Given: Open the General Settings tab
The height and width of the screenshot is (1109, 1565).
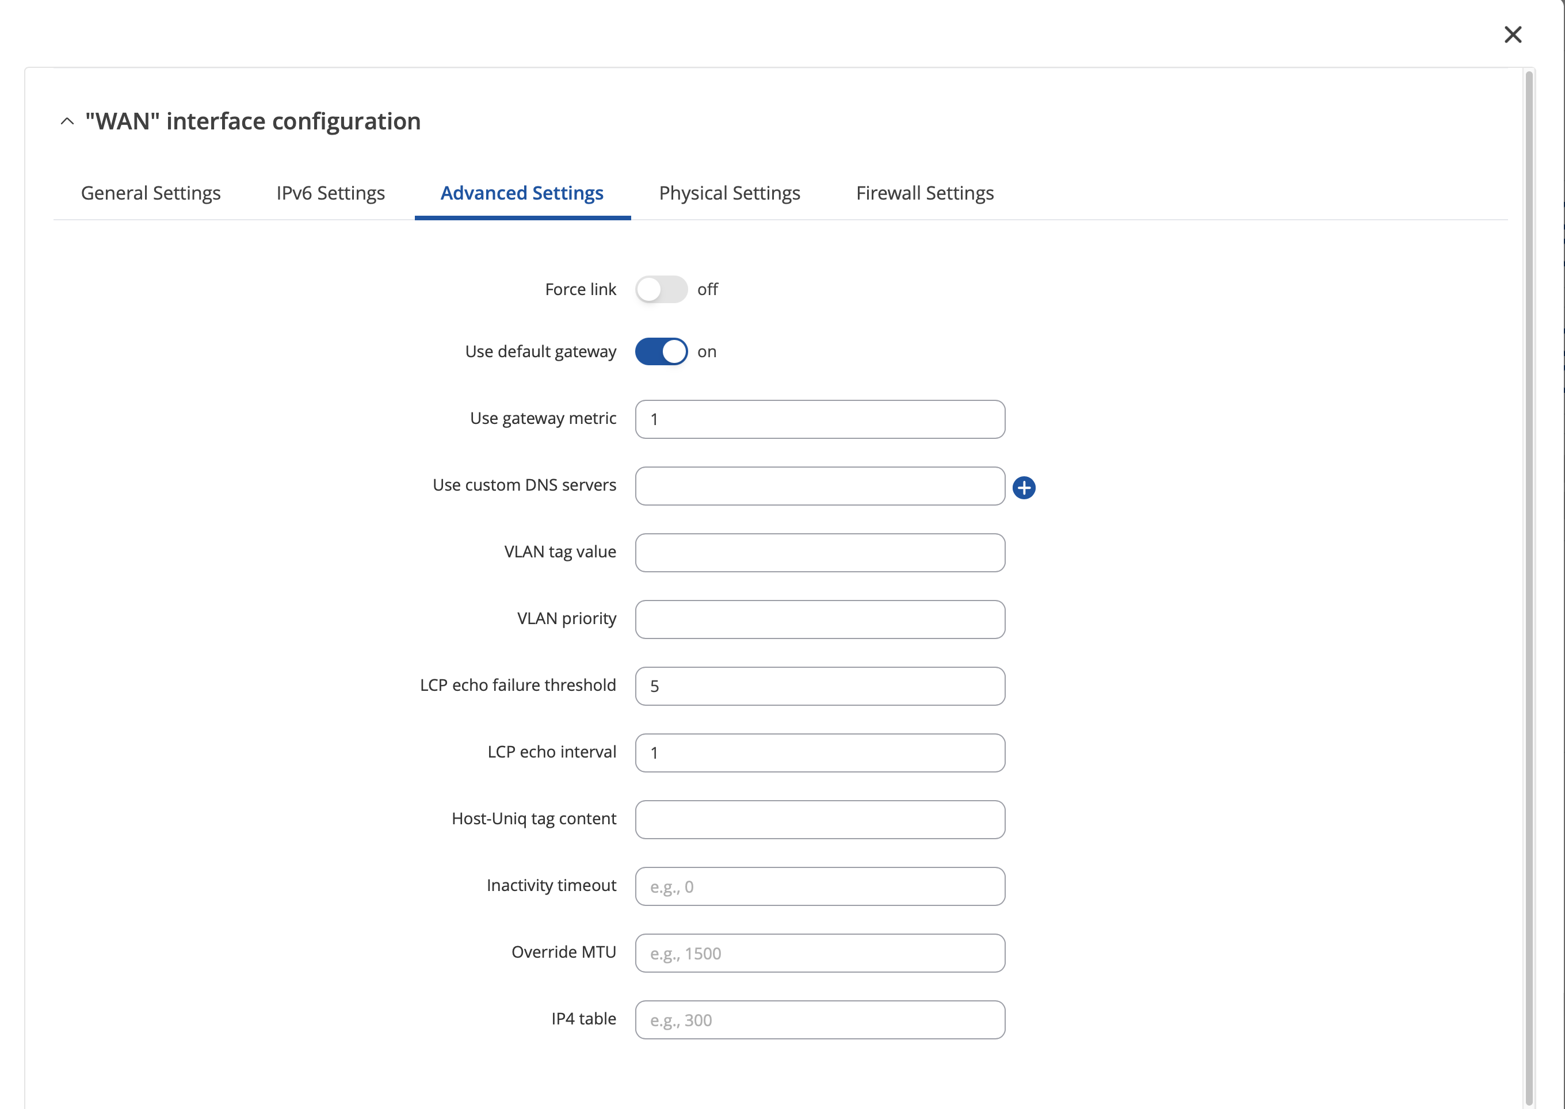Looking at the screenshot, I should [151, 193].
